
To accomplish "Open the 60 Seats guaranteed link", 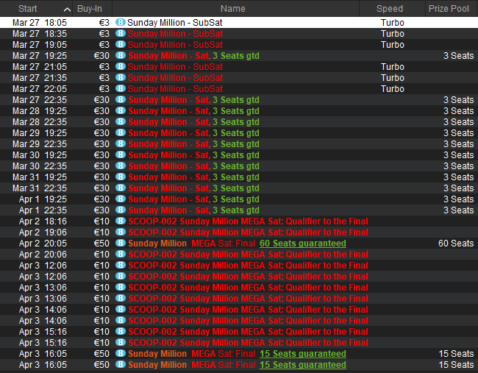I will [303, 243].
